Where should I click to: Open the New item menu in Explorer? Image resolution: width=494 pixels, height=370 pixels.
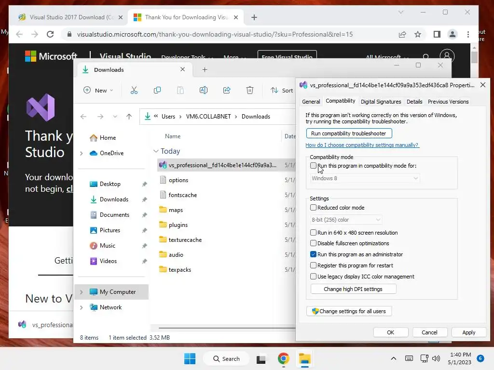point(98,91)
